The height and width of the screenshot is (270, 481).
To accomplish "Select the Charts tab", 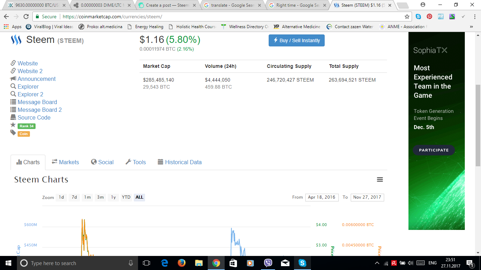I will click(28, 162).
